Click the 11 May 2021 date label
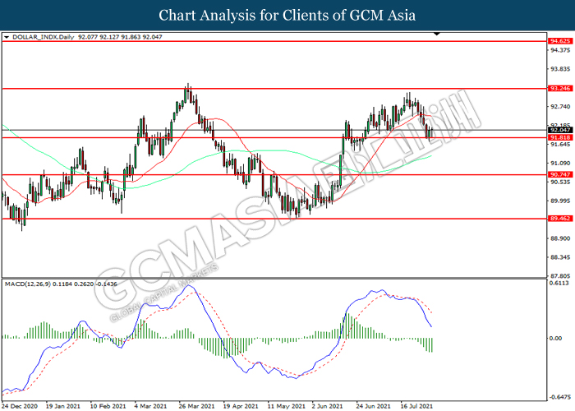 click(x=287, y=406)
